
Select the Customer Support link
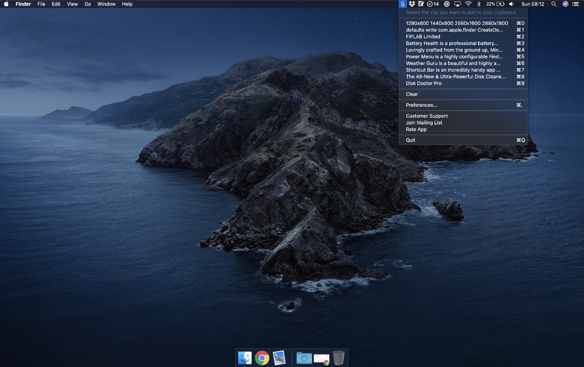426,116
